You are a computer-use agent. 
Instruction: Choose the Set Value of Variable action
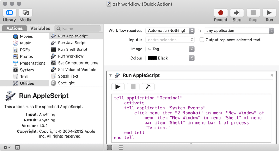click(x=76, y=70)
